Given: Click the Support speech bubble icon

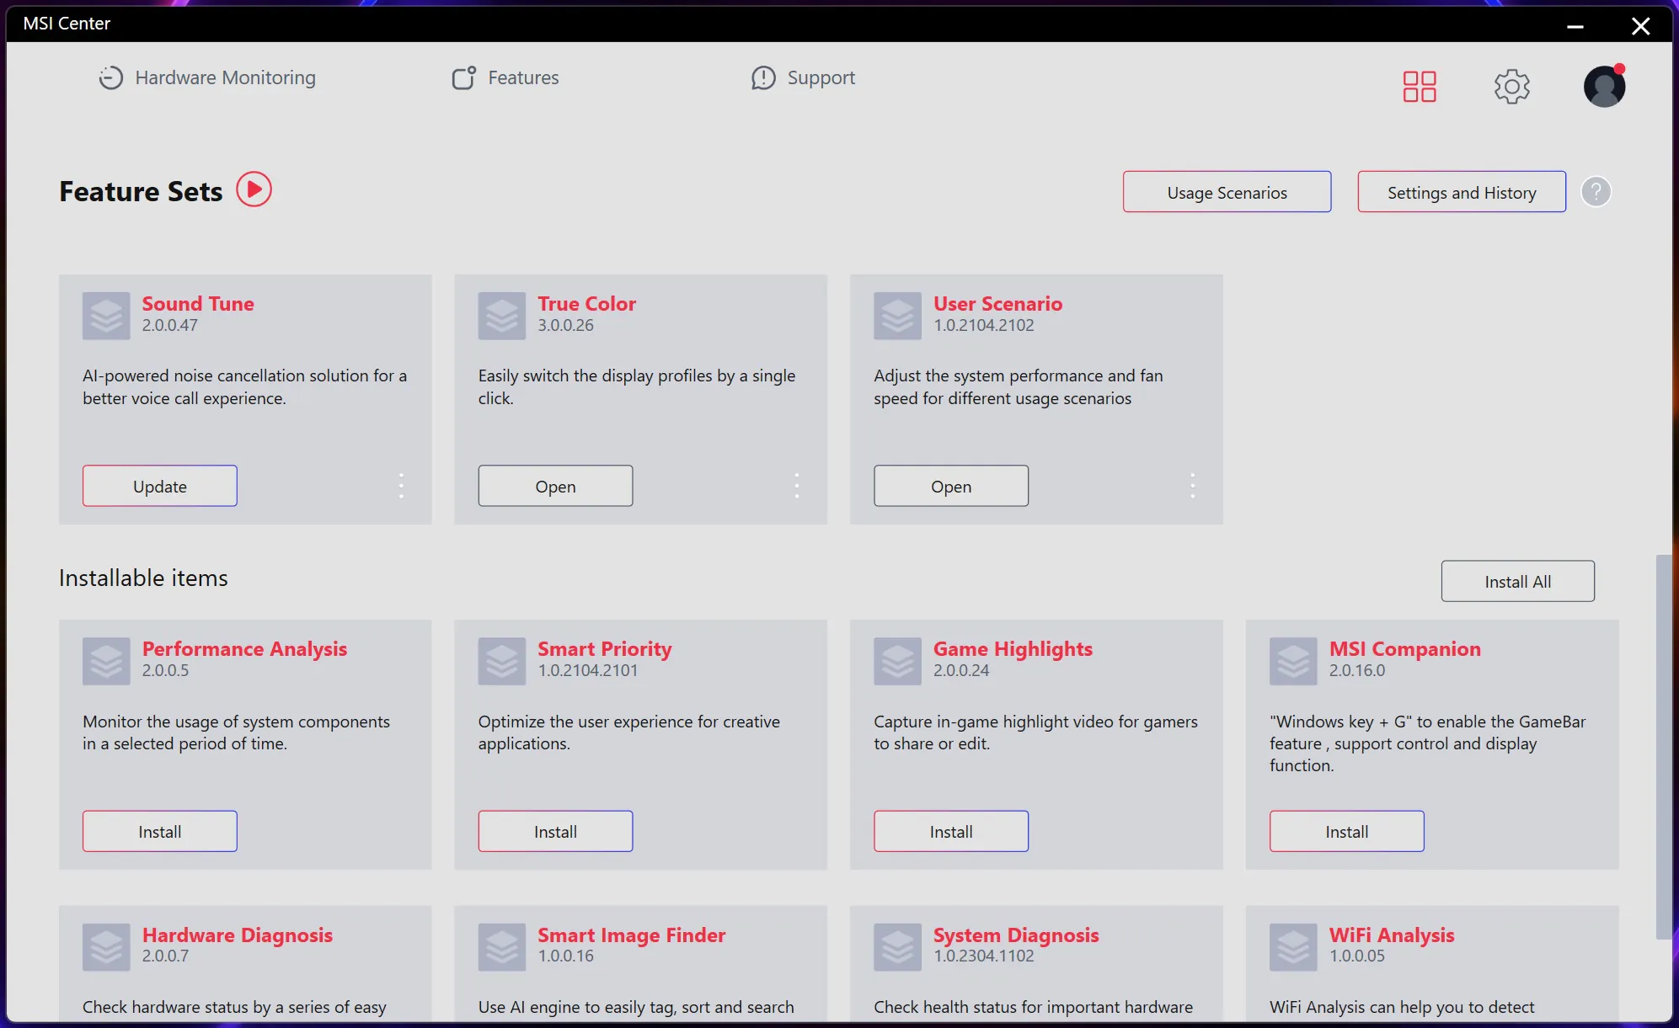Looking at the screenshot, I should tap(763, 77).
